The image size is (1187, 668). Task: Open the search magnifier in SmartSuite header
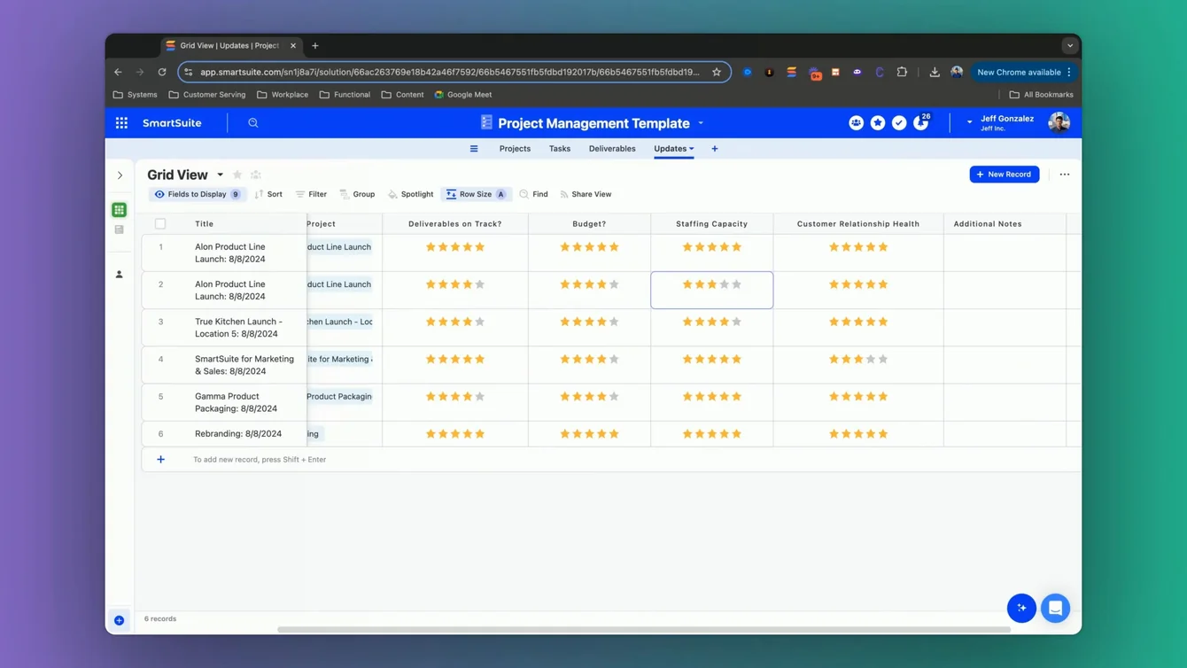point(253,123)
